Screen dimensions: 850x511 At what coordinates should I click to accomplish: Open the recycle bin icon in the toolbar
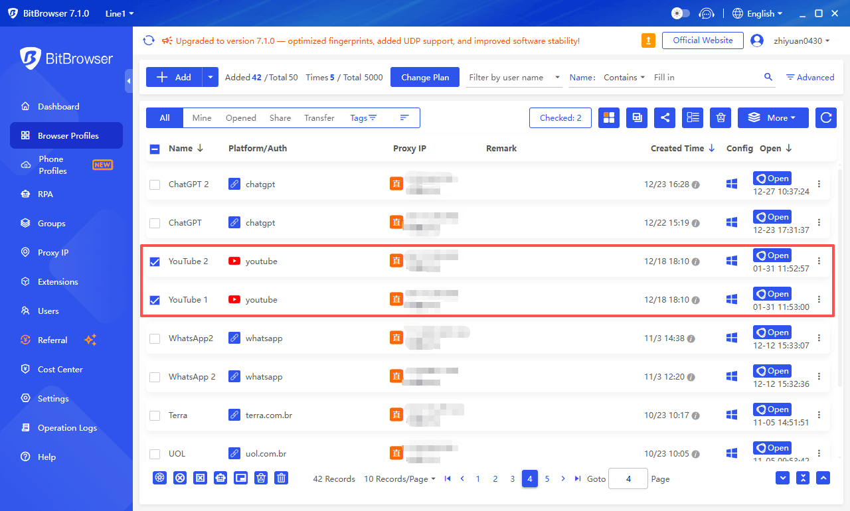pyautogui.click(x=721, y=117)
